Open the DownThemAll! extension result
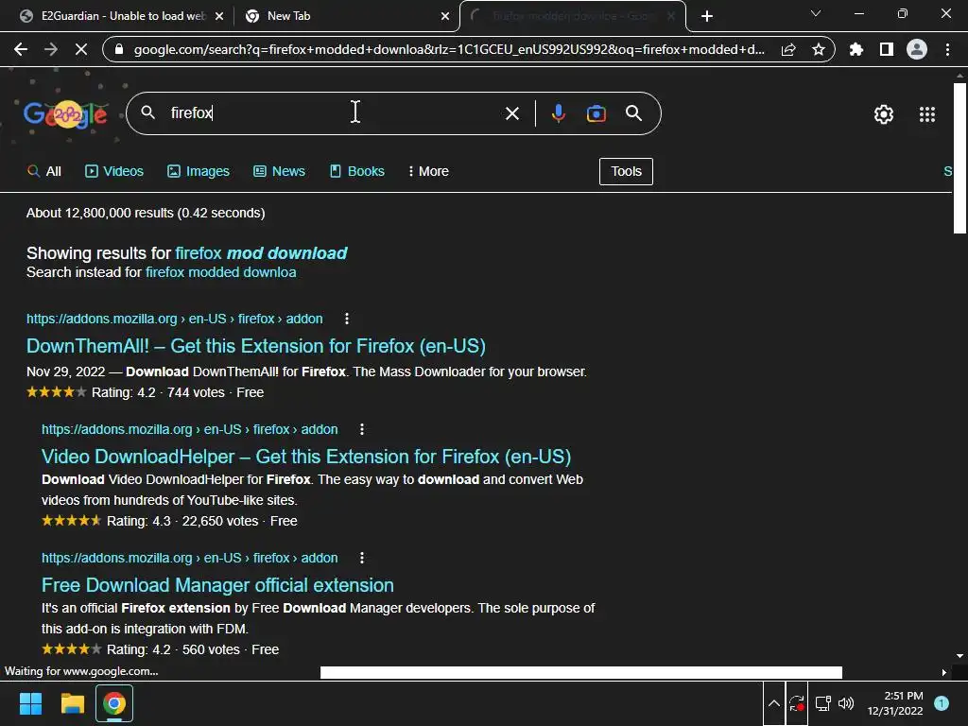 (x=255, y=346)
